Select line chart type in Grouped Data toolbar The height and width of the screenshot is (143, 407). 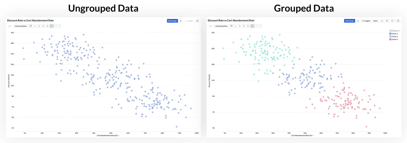[x=236, y=26]
